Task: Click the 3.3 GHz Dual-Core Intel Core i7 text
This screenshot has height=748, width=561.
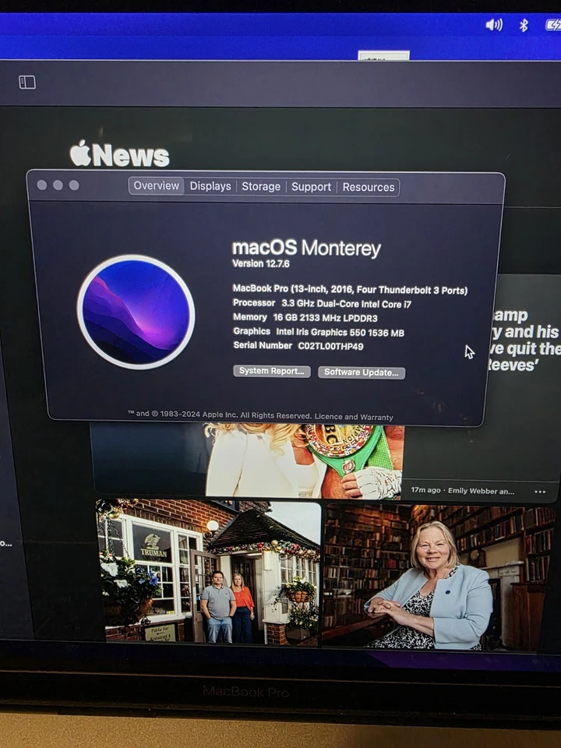Action: pyautogui.click(x=346, y=304)
